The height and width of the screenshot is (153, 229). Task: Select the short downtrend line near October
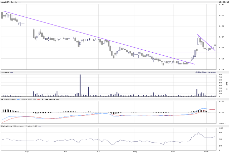(x=205, y=41)
